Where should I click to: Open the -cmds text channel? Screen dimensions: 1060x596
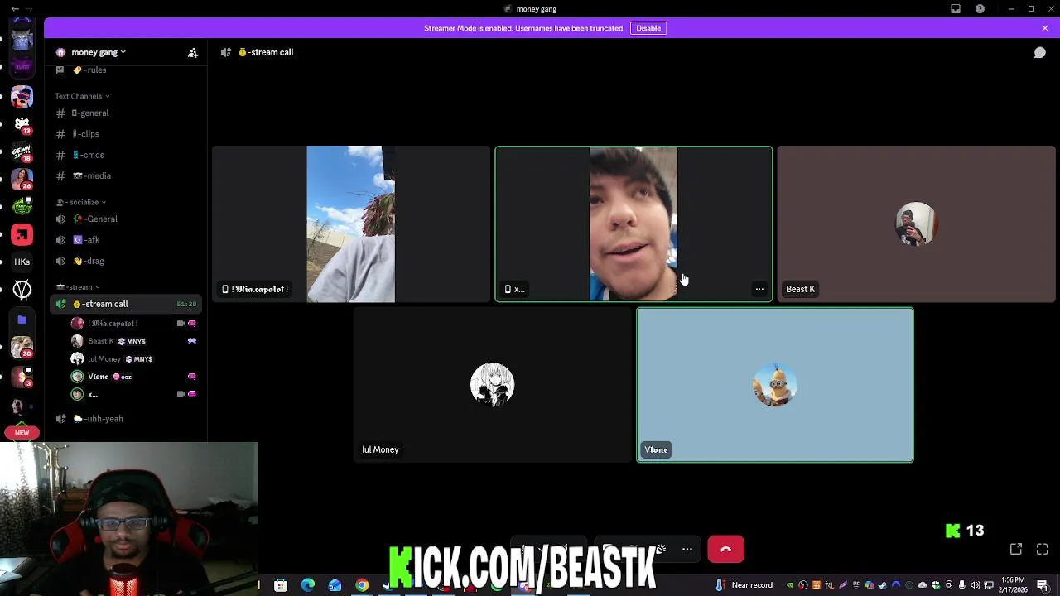pyautogui.click(x=124, y=155)
